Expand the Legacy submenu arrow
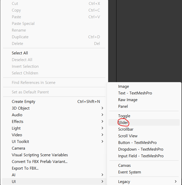Viewport: 182px width, 185px height. (176, 181)
